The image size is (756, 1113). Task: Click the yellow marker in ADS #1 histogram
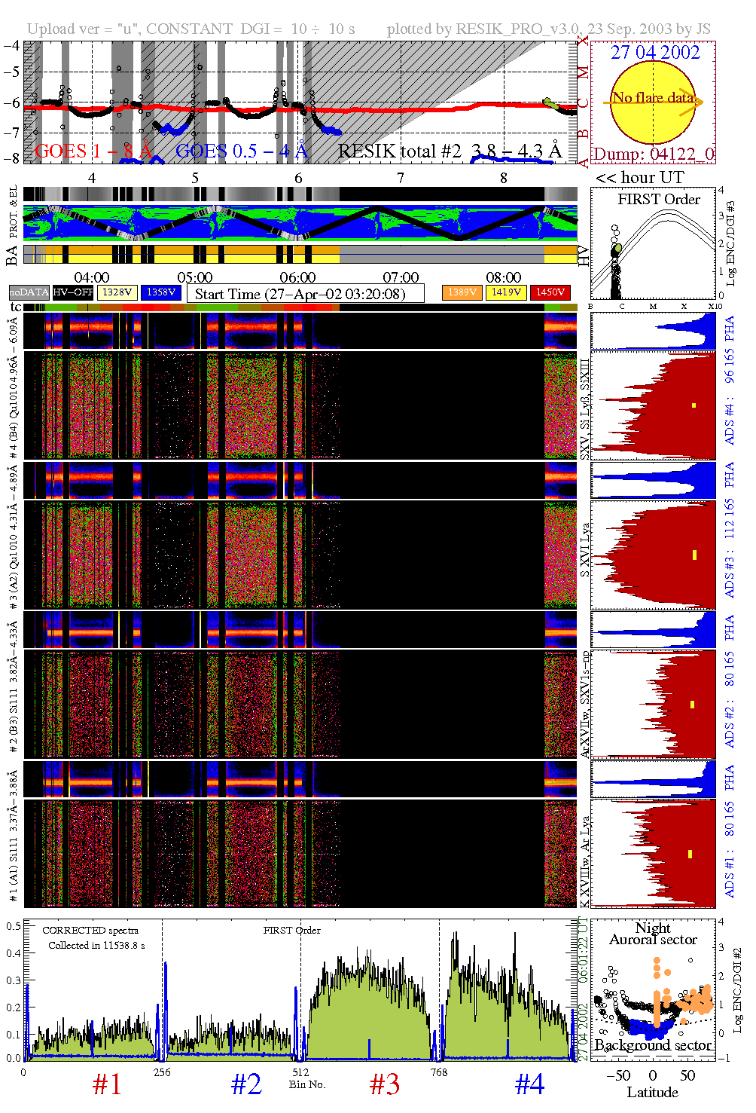coord(690,854)
